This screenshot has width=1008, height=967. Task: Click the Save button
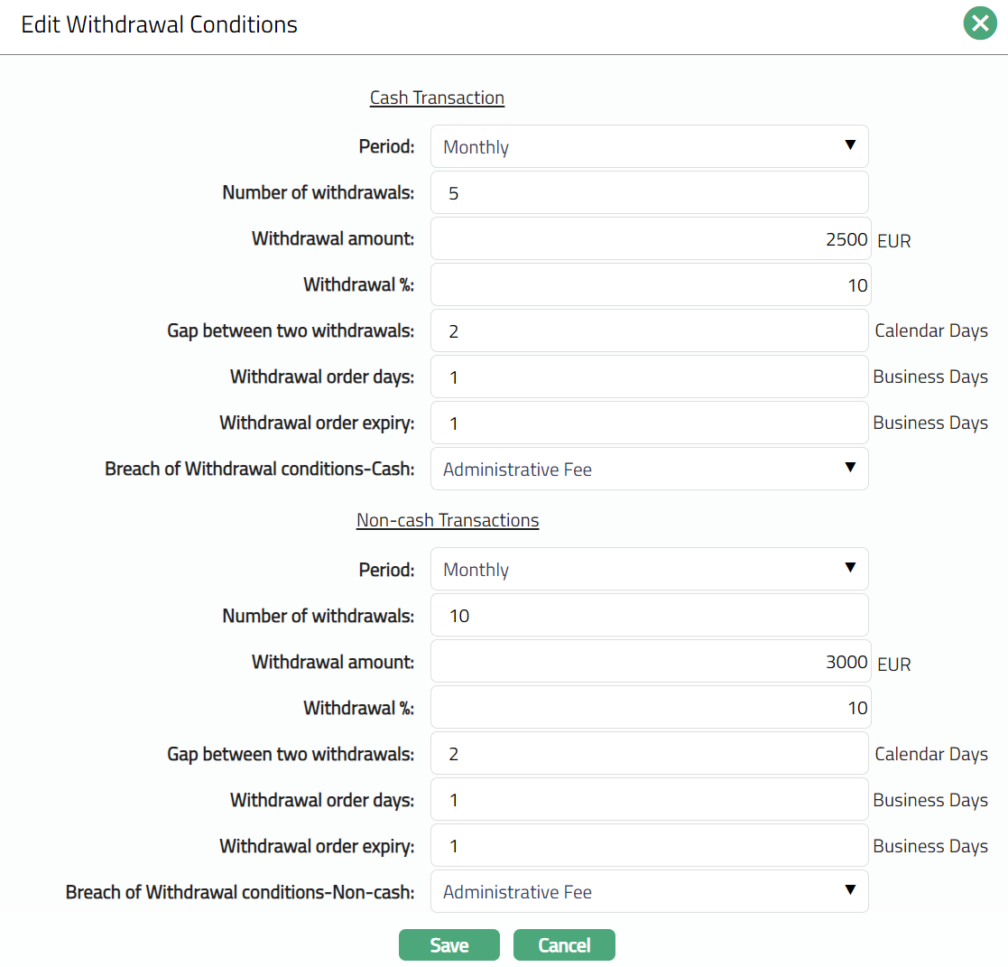click(x=449, y=944)
